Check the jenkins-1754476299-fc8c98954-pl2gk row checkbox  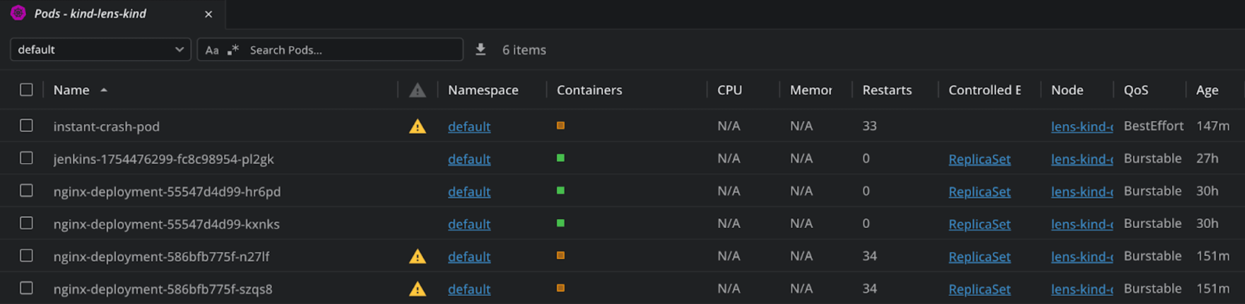click(27, 158)
